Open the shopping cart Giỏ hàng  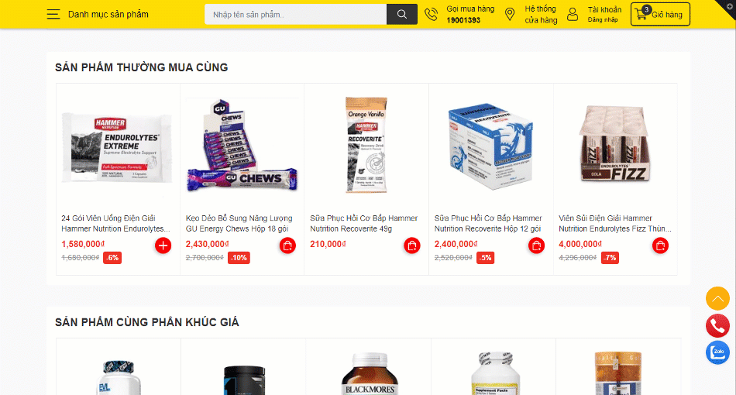[x=660, y=14]
